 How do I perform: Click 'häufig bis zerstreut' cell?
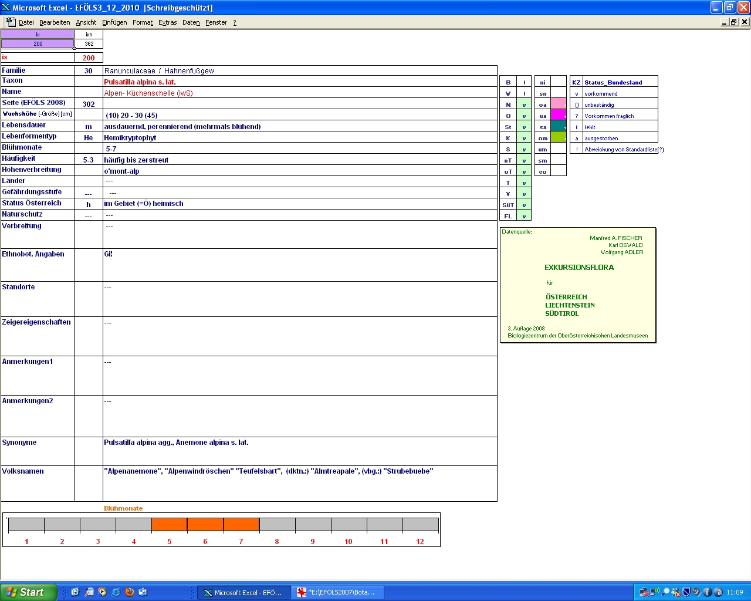pos(300,160)
